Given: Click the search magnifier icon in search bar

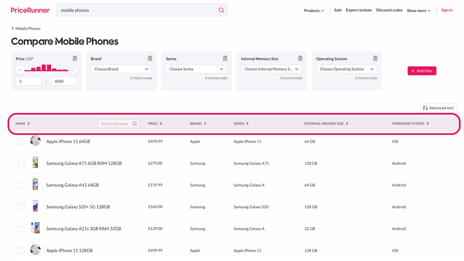Looking at the screenshot, I should 221,10.
